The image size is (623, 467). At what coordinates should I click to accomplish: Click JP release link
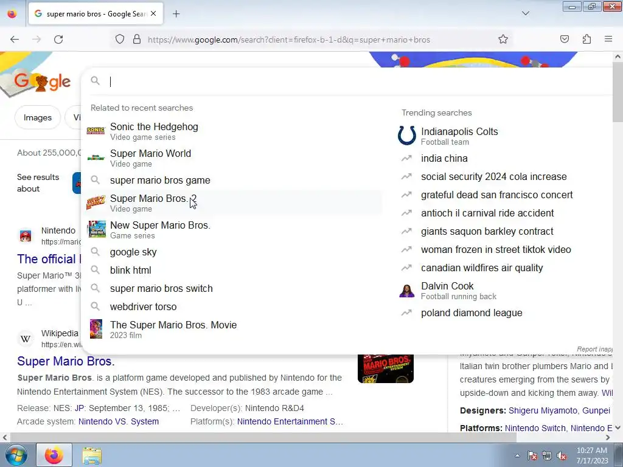point(80,408)
